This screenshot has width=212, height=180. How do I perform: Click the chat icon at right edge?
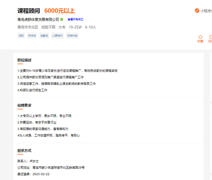point(210,37)
